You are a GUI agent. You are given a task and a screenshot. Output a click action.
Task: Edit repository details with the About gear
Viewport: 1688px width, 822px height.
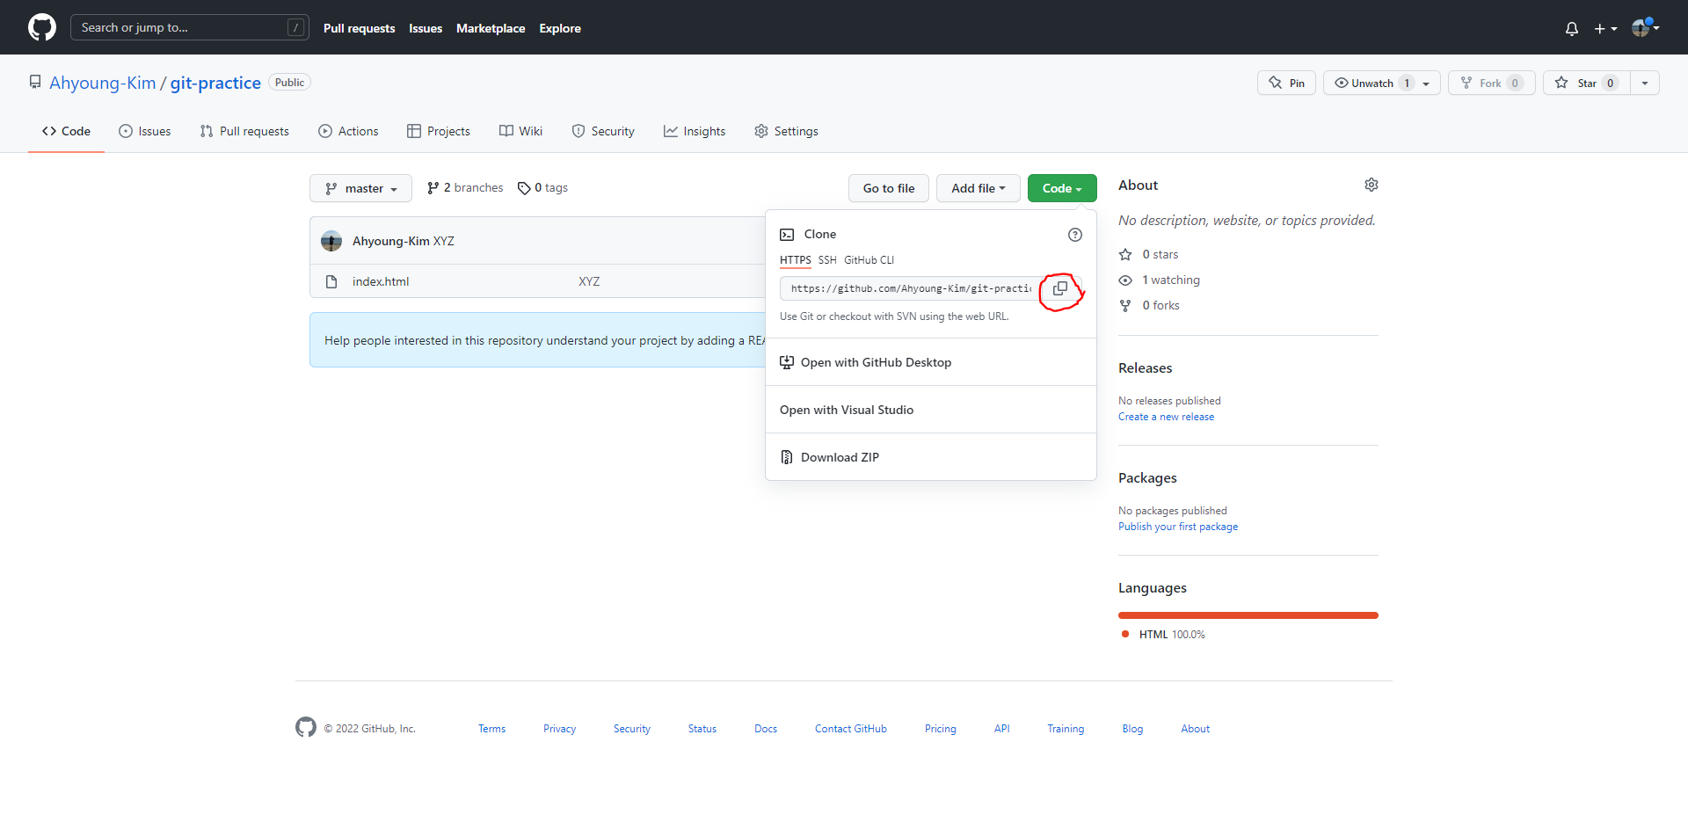point(1371,185)
